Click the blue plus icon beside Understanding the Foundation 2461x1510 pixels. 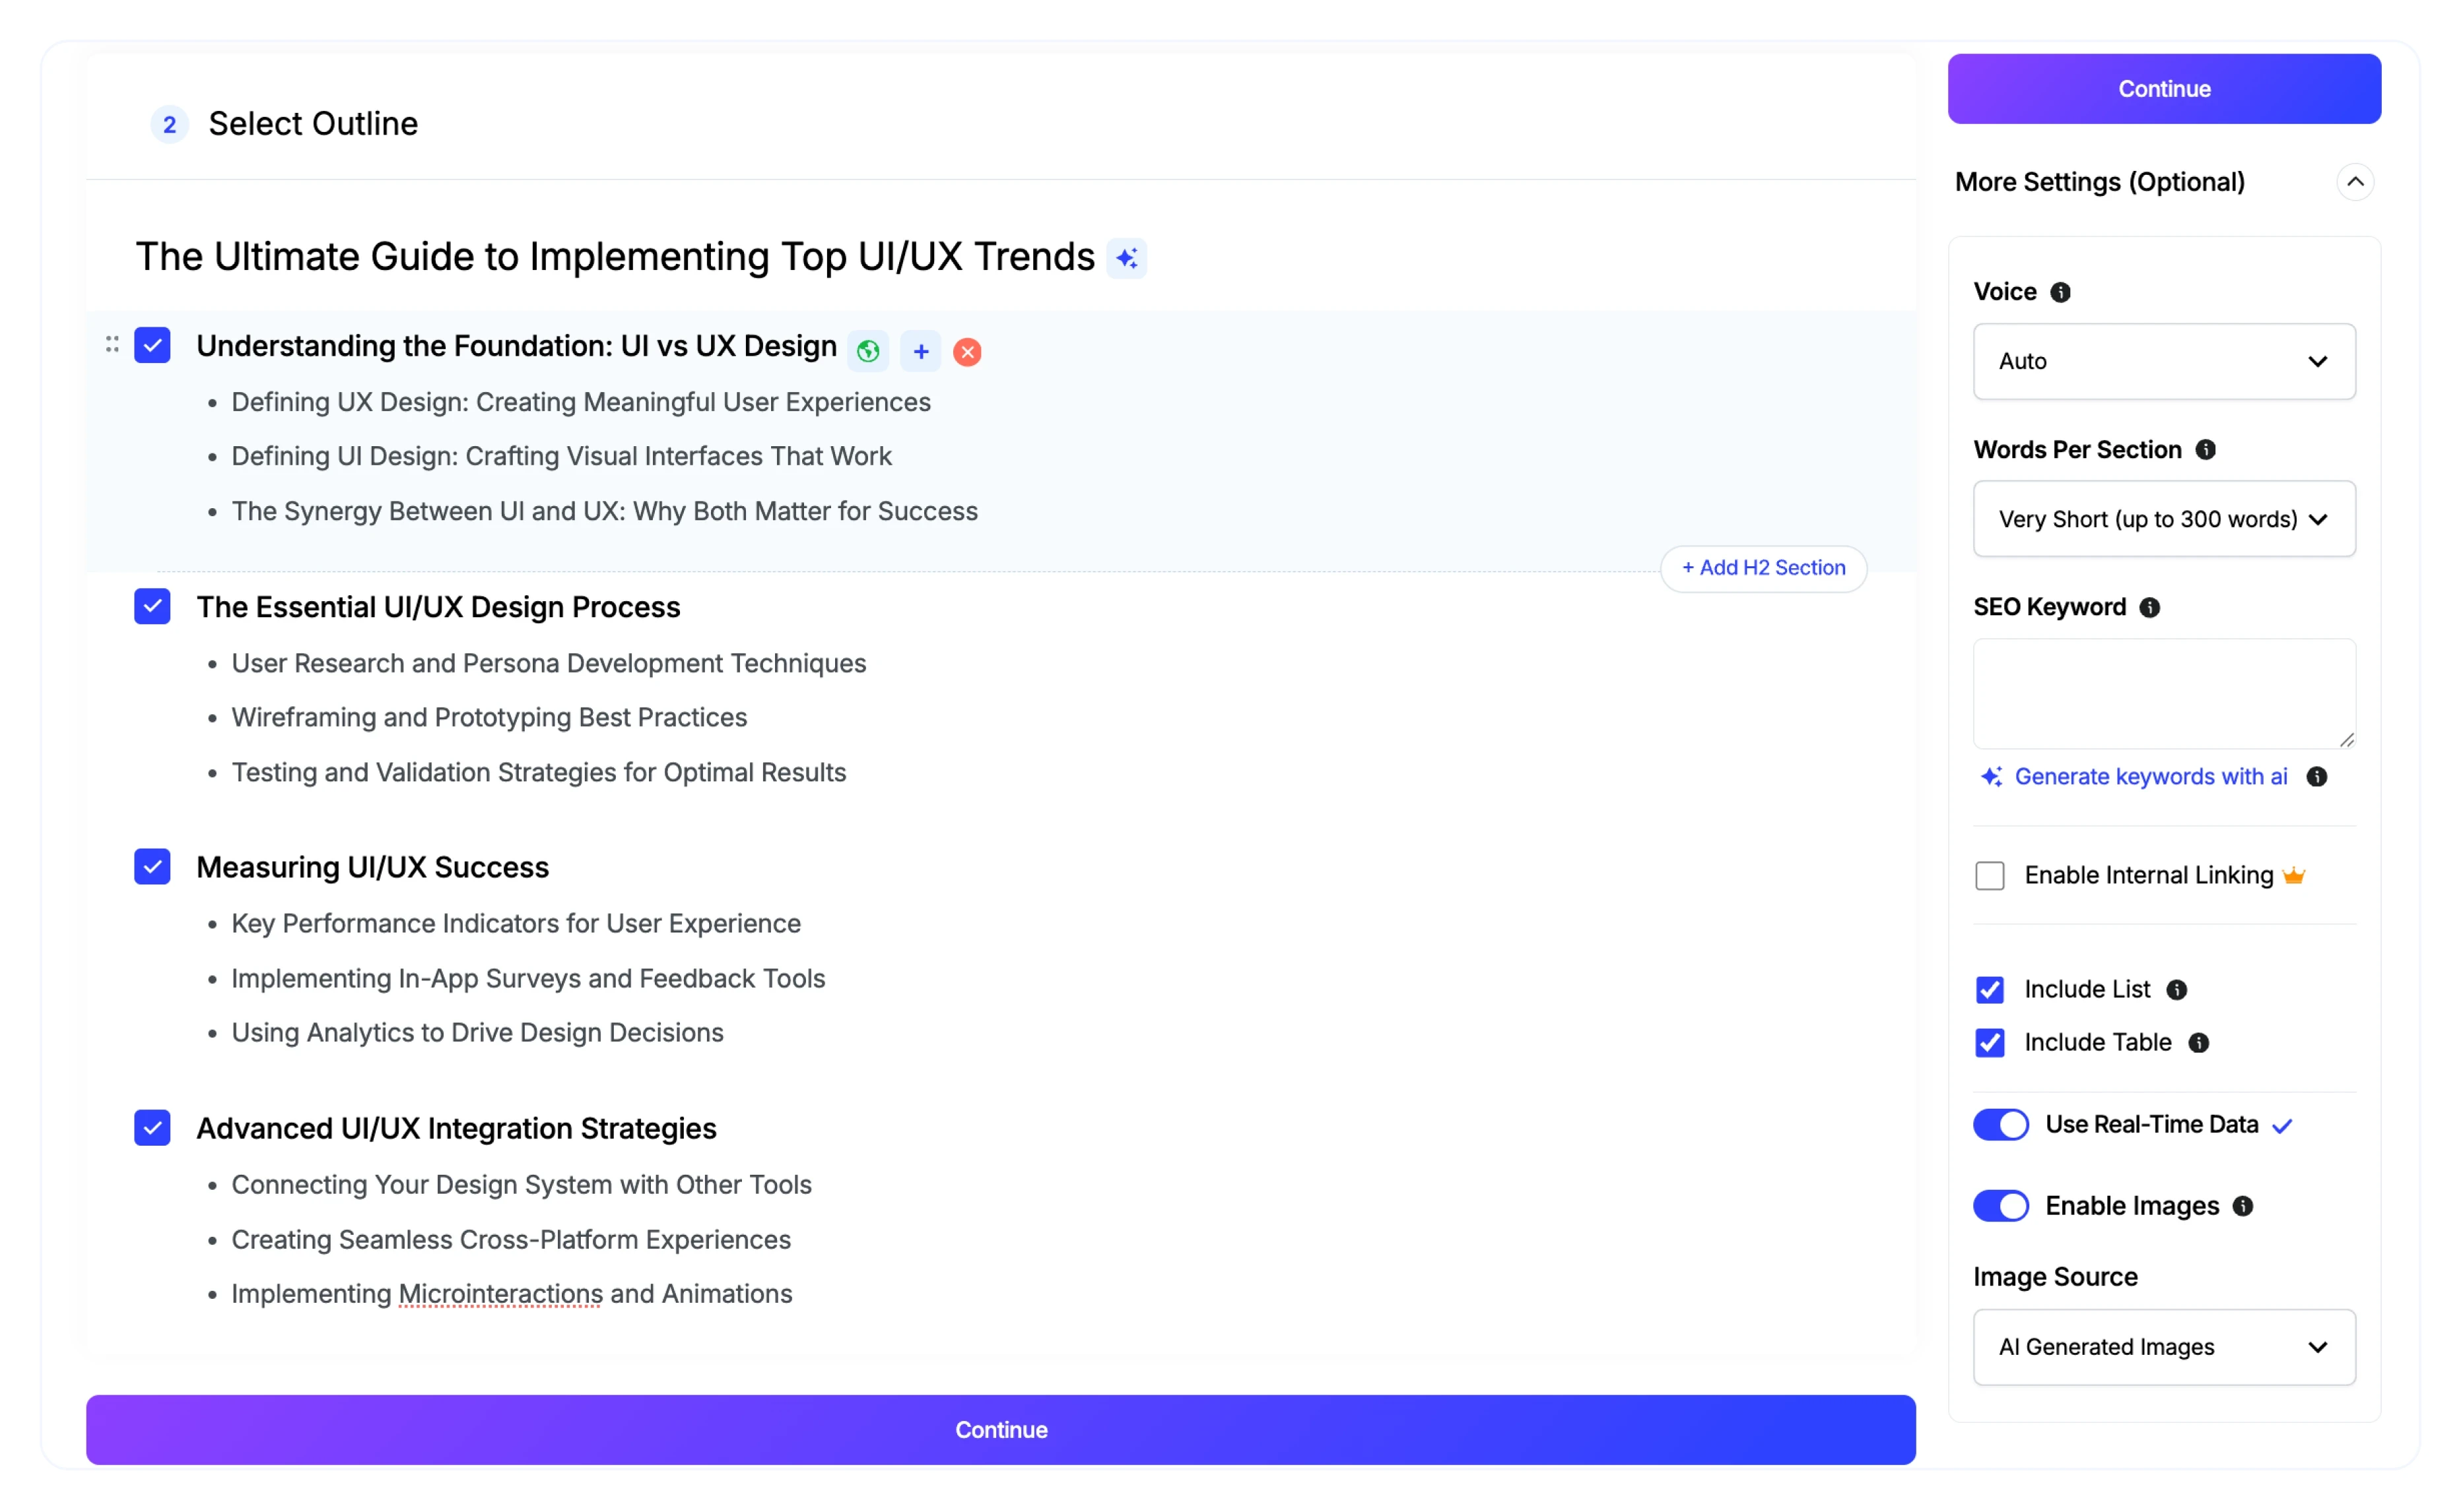(x=921, y=352)
